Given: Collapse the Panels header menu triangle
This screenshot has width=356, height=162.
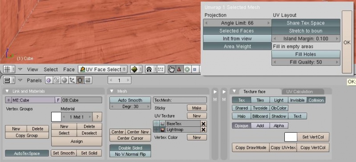Looking at the screenshot, I should (x=20, y=80).
